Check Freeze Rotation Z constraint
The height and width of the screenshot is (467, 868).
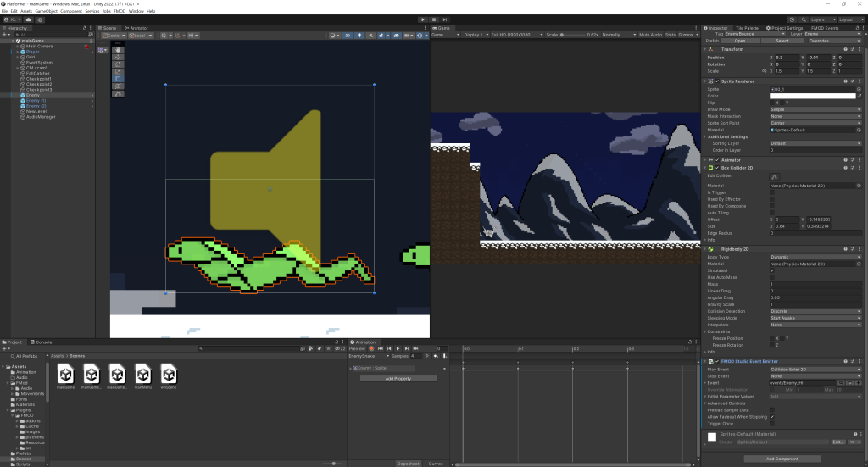[771, 344]
